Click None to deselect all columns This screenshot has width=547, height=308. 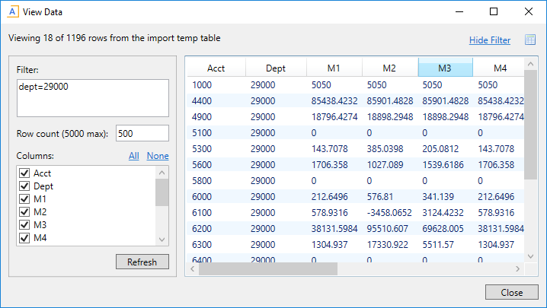(158, 156)
